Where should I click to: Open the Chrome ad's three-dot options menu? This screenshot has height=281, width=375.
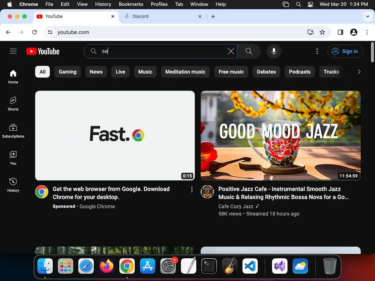coord(192,190)
